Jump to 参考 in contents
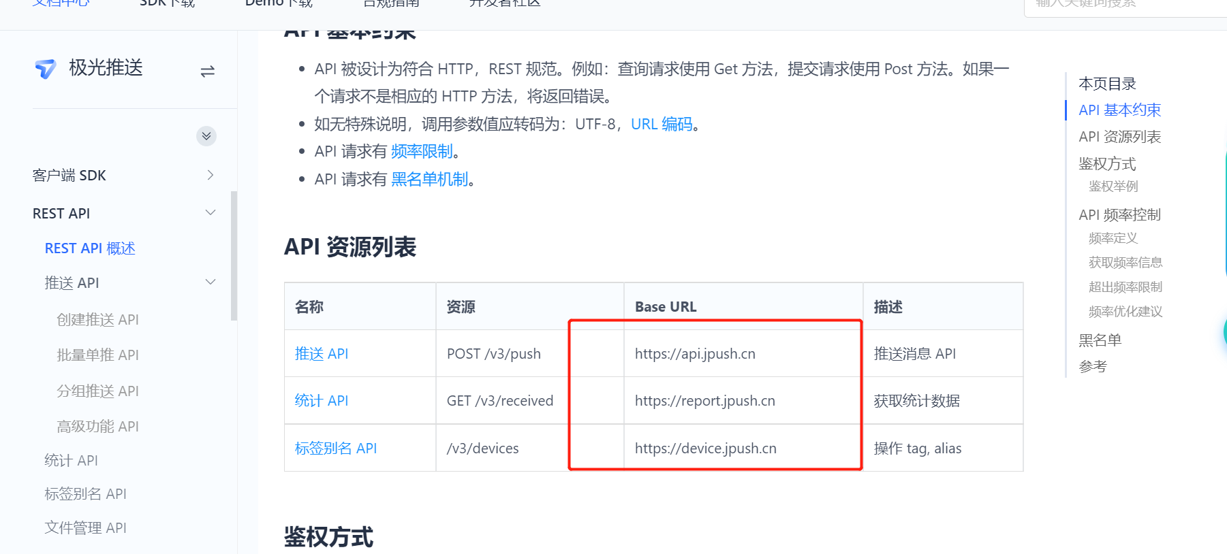 (1093, 366)
